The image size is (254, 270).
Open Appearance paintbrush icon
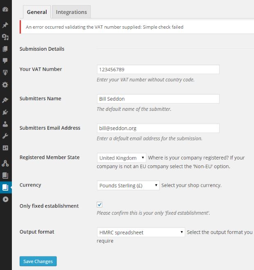pyautogui.click(x=5, y=100)
